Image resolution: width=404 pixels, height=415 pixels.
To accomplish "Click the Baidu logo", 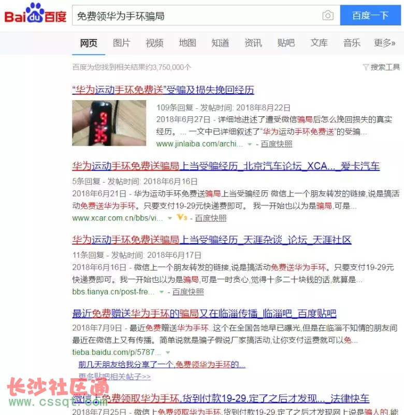I will 35,14.
